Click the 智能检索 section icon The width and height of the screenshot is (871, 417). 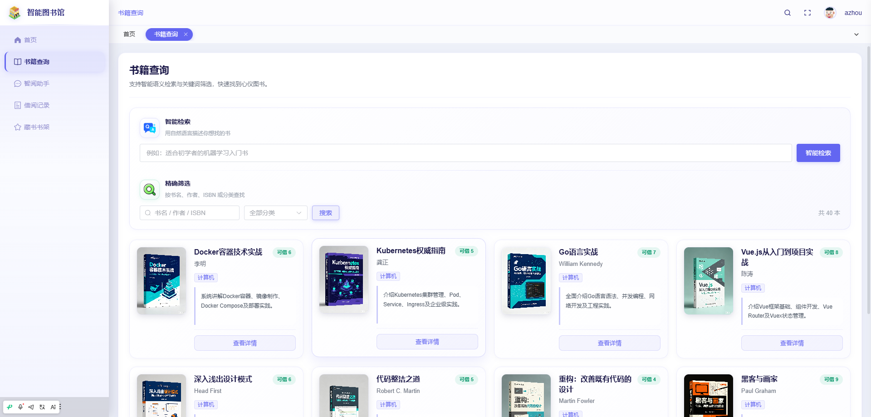[x=150, y=128]
